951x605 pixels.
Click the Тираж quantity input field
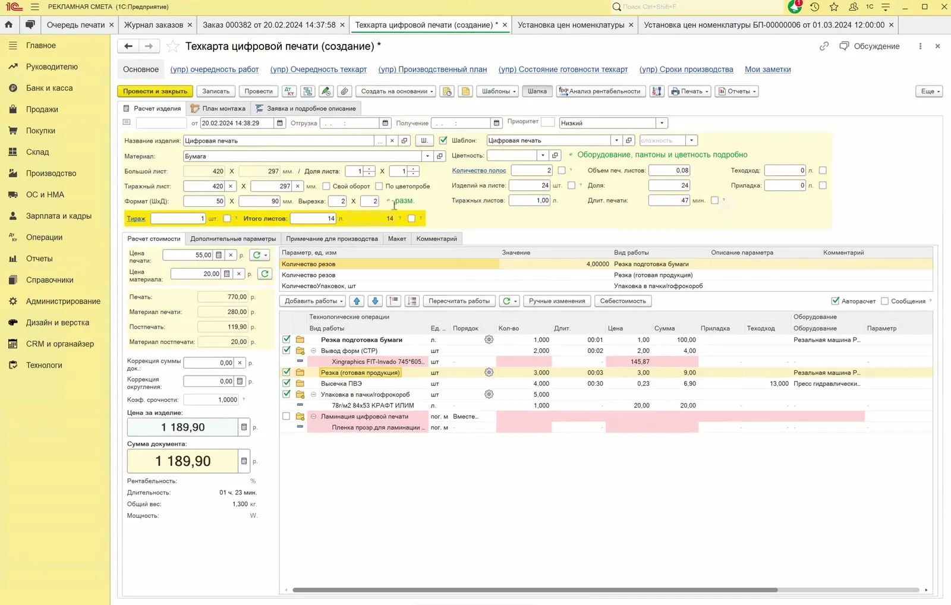coord(178,219)
